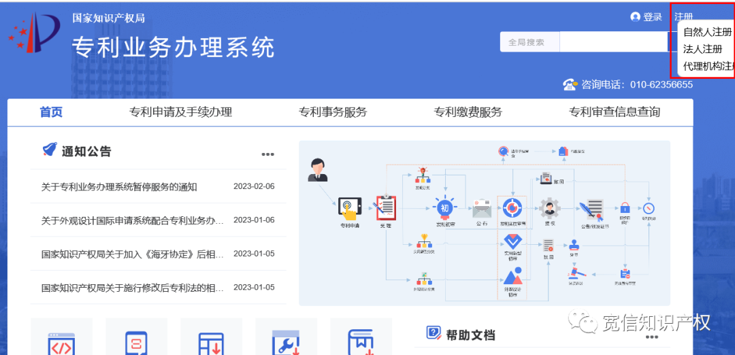Click the code brackets tool icon
The width and height of the screenshot is (735, 355).
(61, 342)
